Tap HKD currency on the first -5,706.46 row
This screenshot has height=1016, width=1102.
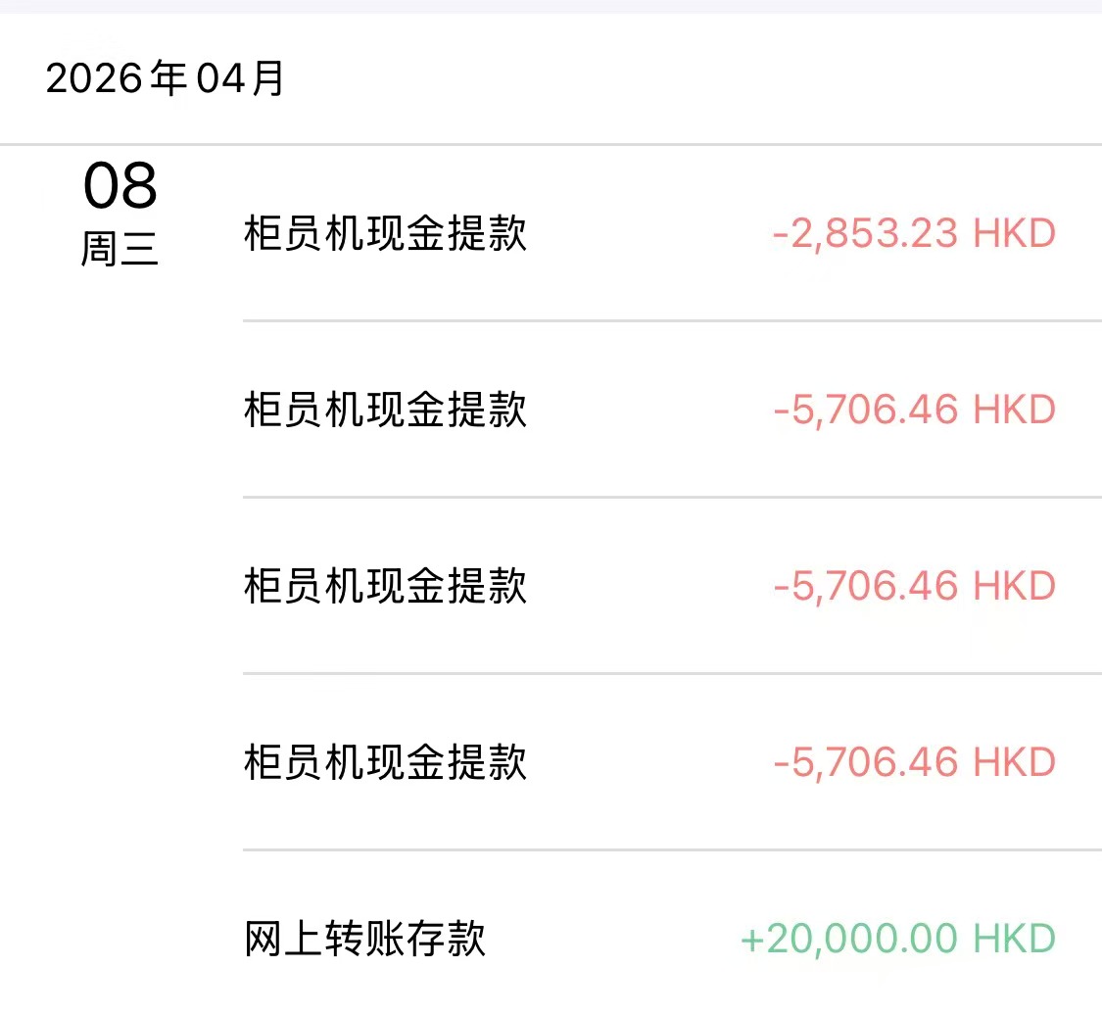(1014, 410)
